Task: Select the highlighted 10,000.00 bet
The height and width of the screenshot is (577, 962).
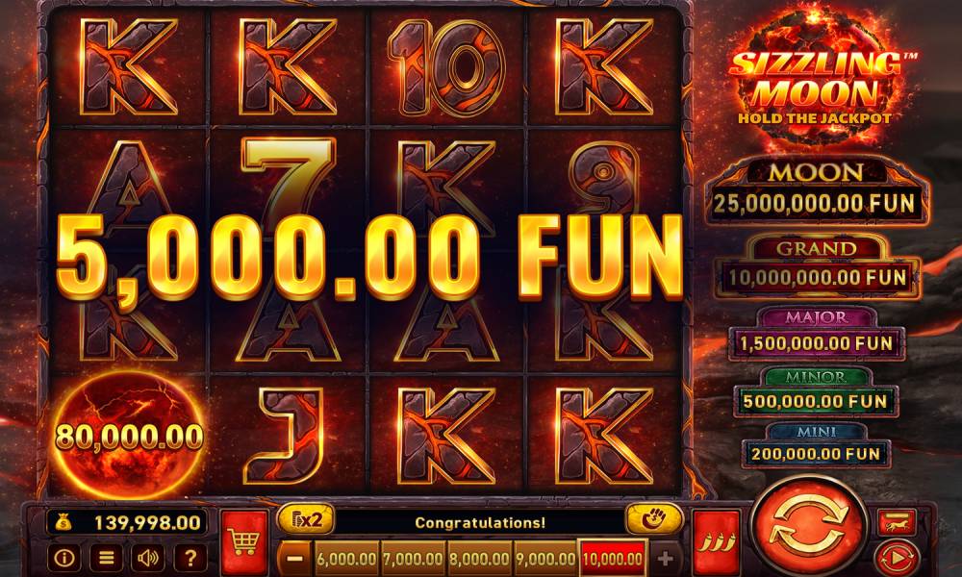Action: point(613,559)
